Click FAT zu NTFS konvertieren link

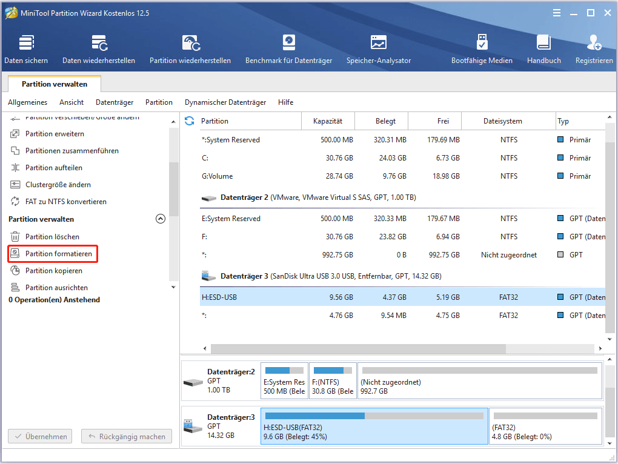coord(66,202)
